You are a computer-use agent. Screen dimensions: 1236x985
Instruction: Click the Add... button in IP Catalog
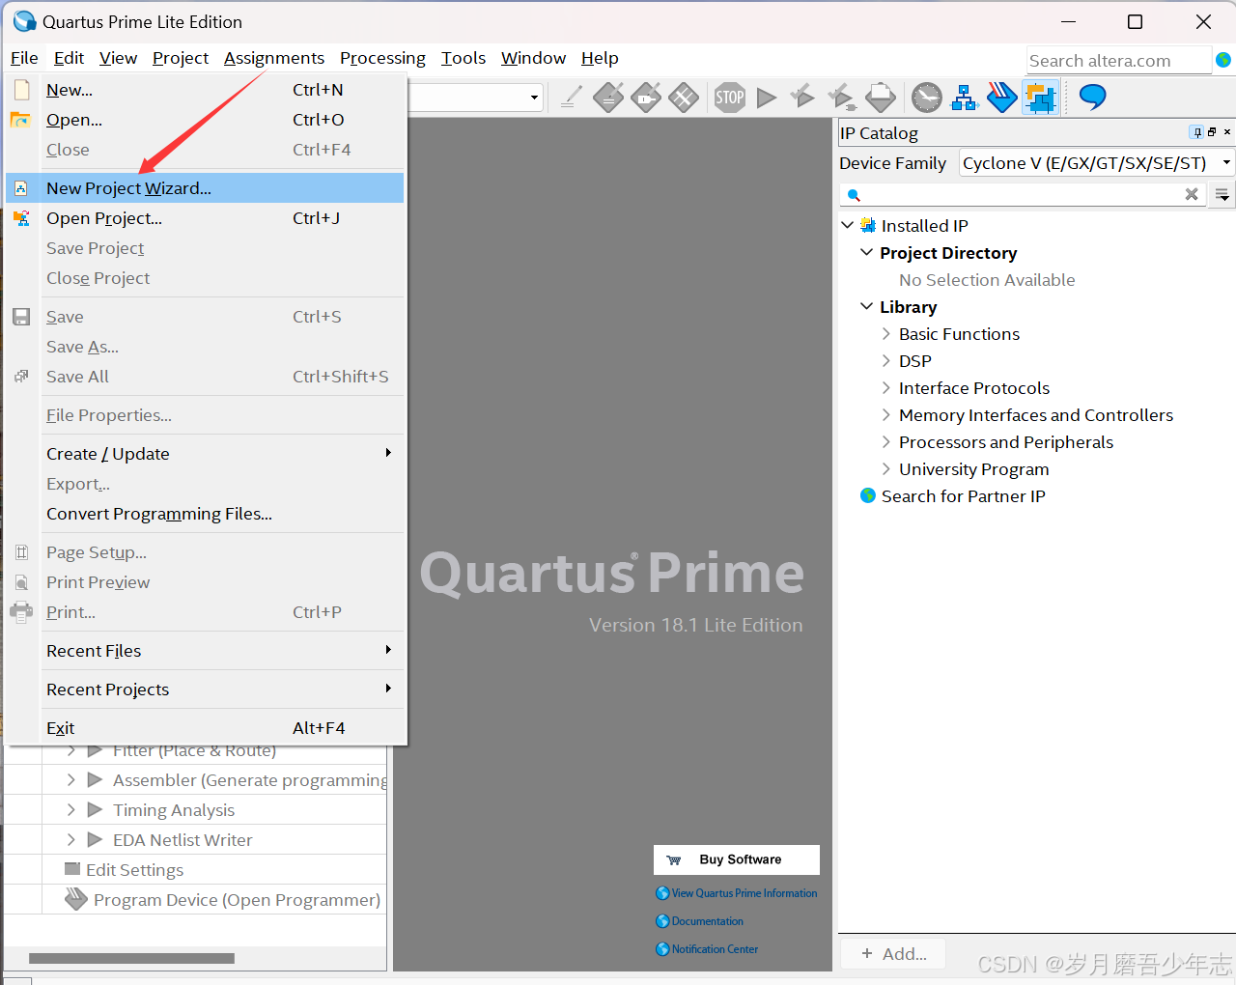tap(893, 953)
